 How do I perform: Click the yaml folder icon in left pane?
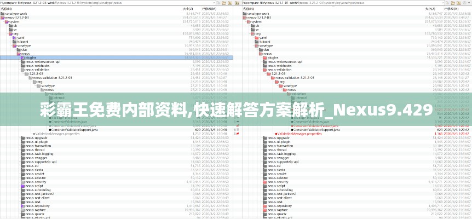[x=15, y=37]
